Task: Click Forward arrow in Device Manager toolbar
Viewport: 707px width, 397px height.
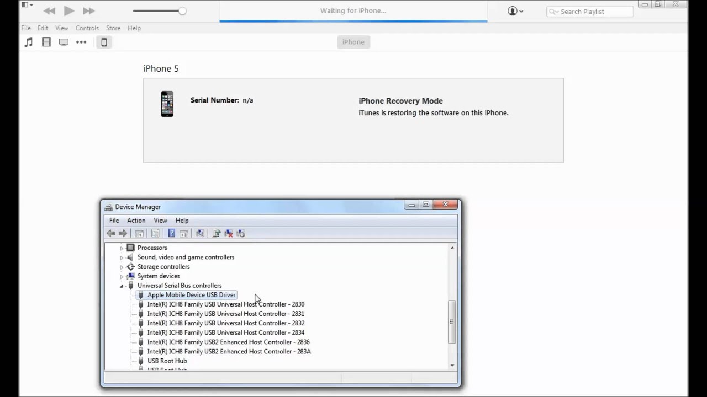Action: [x=123, y=233]
